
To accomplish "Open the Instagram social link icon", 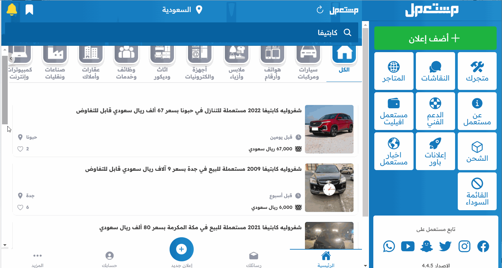I will [464, 247].
